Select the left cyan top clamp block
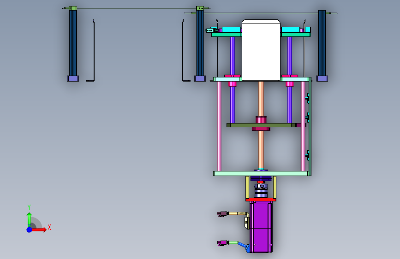The height and width of the screenshot is (259, 400). 232,30
